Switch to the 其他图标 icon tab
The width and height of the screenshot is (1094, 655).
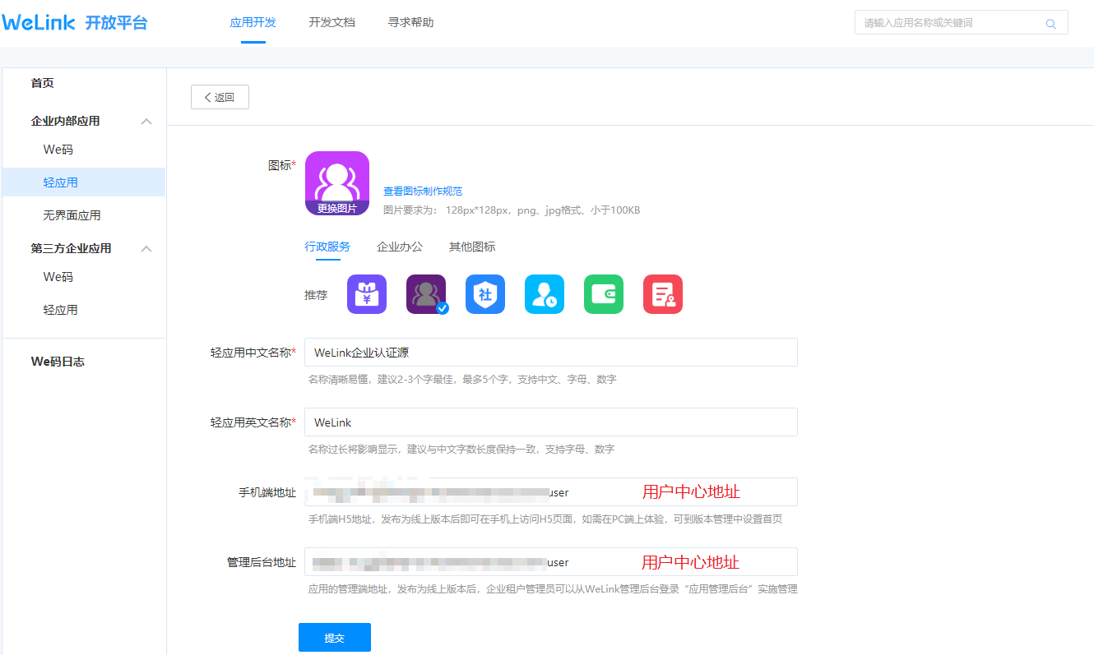pyautogui.click(x=472, y=247)
